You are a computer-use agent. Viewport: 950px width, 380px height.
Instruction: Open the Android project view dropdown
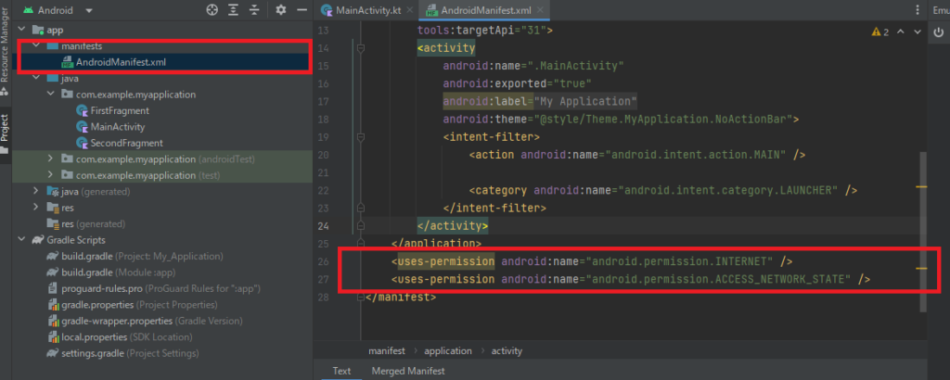pyautogui.click(x=63, y=10)
